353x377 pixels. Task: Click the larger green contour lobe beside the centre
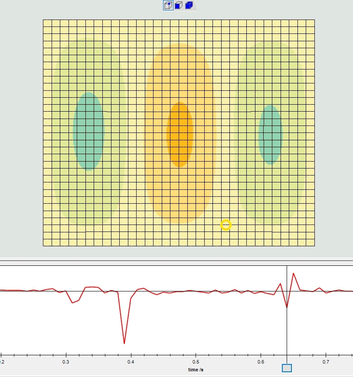pyautogui.click(x=88, y=132)
